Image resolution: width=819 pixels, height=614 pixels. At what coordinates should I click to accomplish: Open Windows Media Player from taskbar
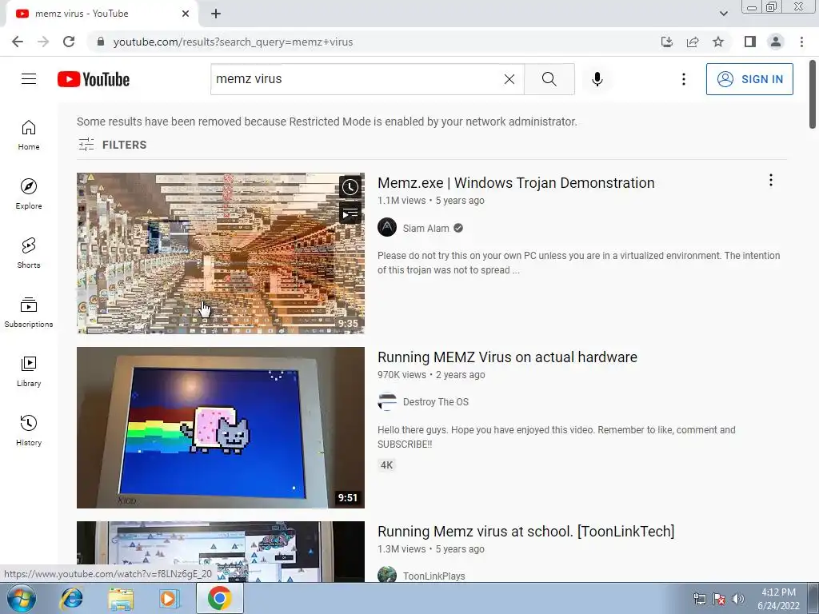click(170, 598)
